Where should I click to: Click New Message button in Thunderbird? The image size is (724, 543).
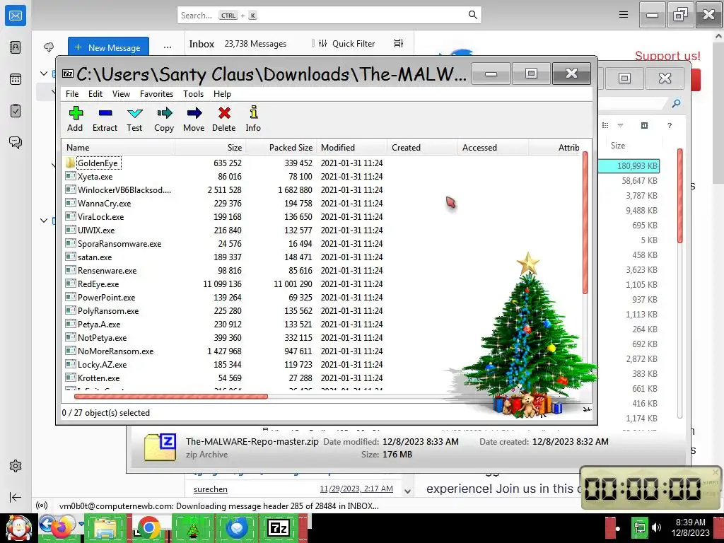click(x=108, y=47)
